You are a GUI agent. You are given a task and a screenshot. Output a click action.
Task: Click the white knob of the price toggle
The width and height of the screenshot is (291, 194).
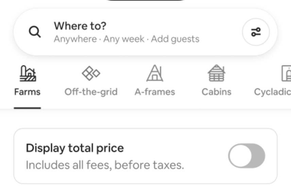pos(240,156)
